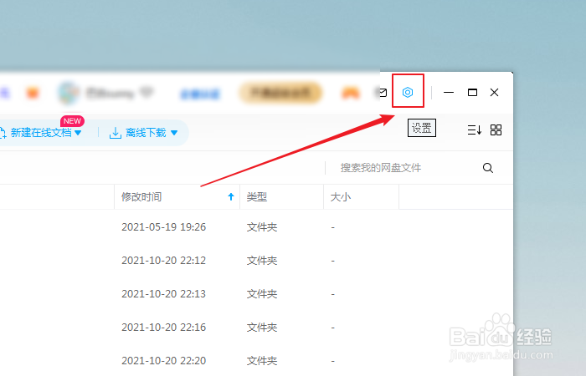The height and width of the screenshot is (376, 586).
Task: Maximize the netdisk window
Action: click(x=472, y=92)
